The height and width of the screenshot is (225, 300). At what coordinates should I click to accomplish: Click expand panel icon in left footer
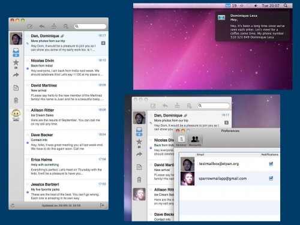coord(102,205)
